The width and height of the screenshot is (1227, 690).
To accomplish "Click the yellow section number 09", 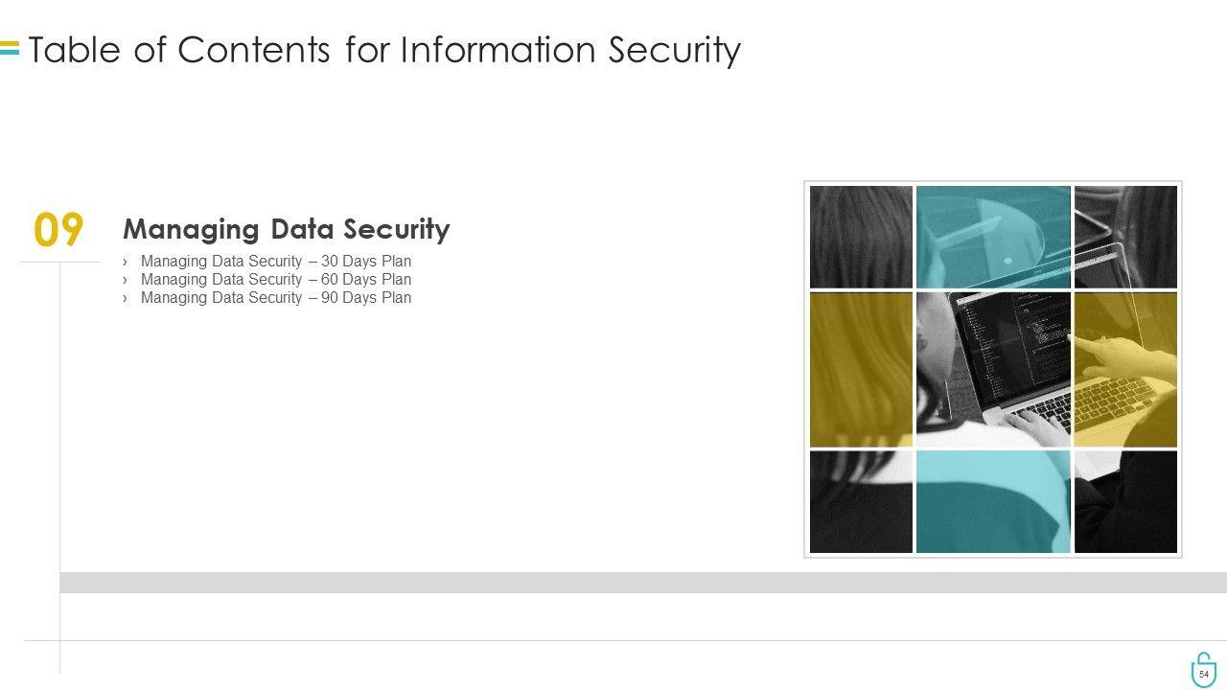I will point(58,231).
